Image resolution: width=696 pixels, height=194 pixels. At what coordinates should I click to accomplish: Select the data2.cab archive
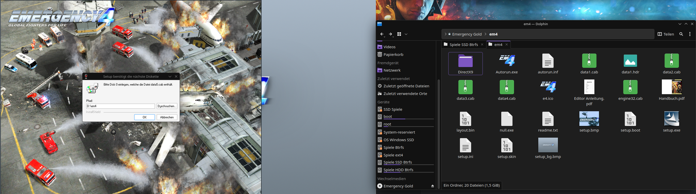tap(672, 64)
